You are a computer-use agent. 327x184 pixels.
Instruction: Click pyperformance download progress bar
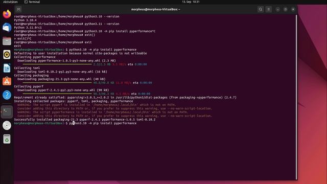coord(57,64)
